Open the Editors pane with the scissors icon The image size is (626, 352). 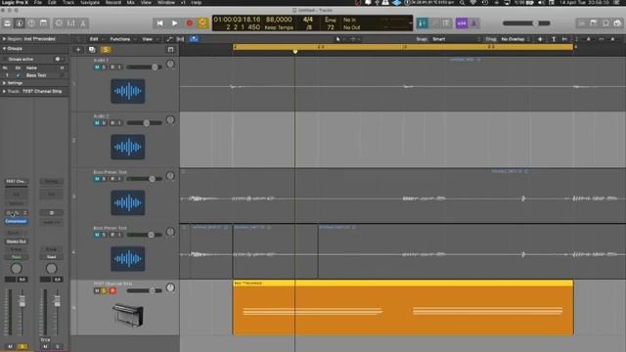pos(83,23)
